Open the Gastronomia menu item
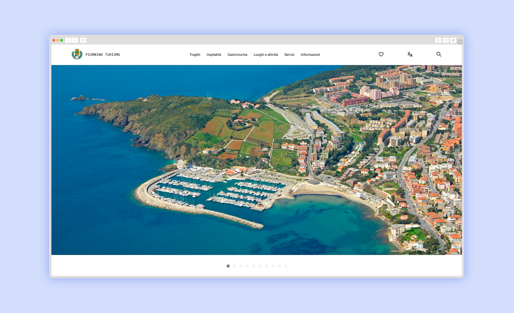 coord(237,55)
